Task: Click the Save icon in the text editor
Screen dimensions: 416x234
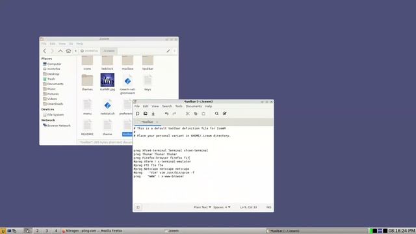Action: [x=153, y=114]
